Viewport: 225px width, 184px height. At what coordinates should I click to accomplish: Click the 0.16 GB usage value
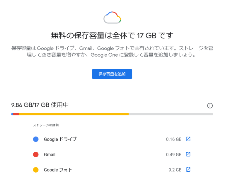174,139
